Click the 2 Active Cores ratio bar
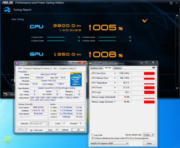This screenshot has width=180, height=148. [112, 37]
